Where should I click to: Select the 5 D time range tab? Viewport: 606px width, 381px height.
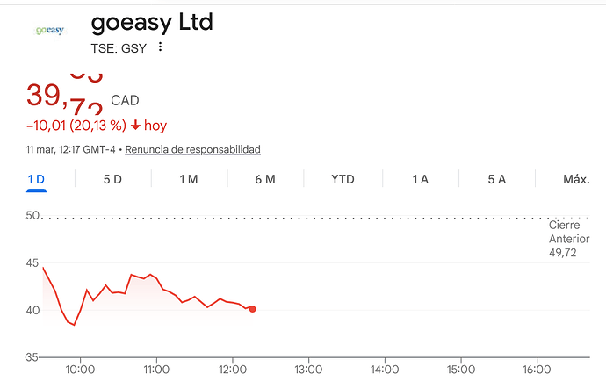pos(112,179)
